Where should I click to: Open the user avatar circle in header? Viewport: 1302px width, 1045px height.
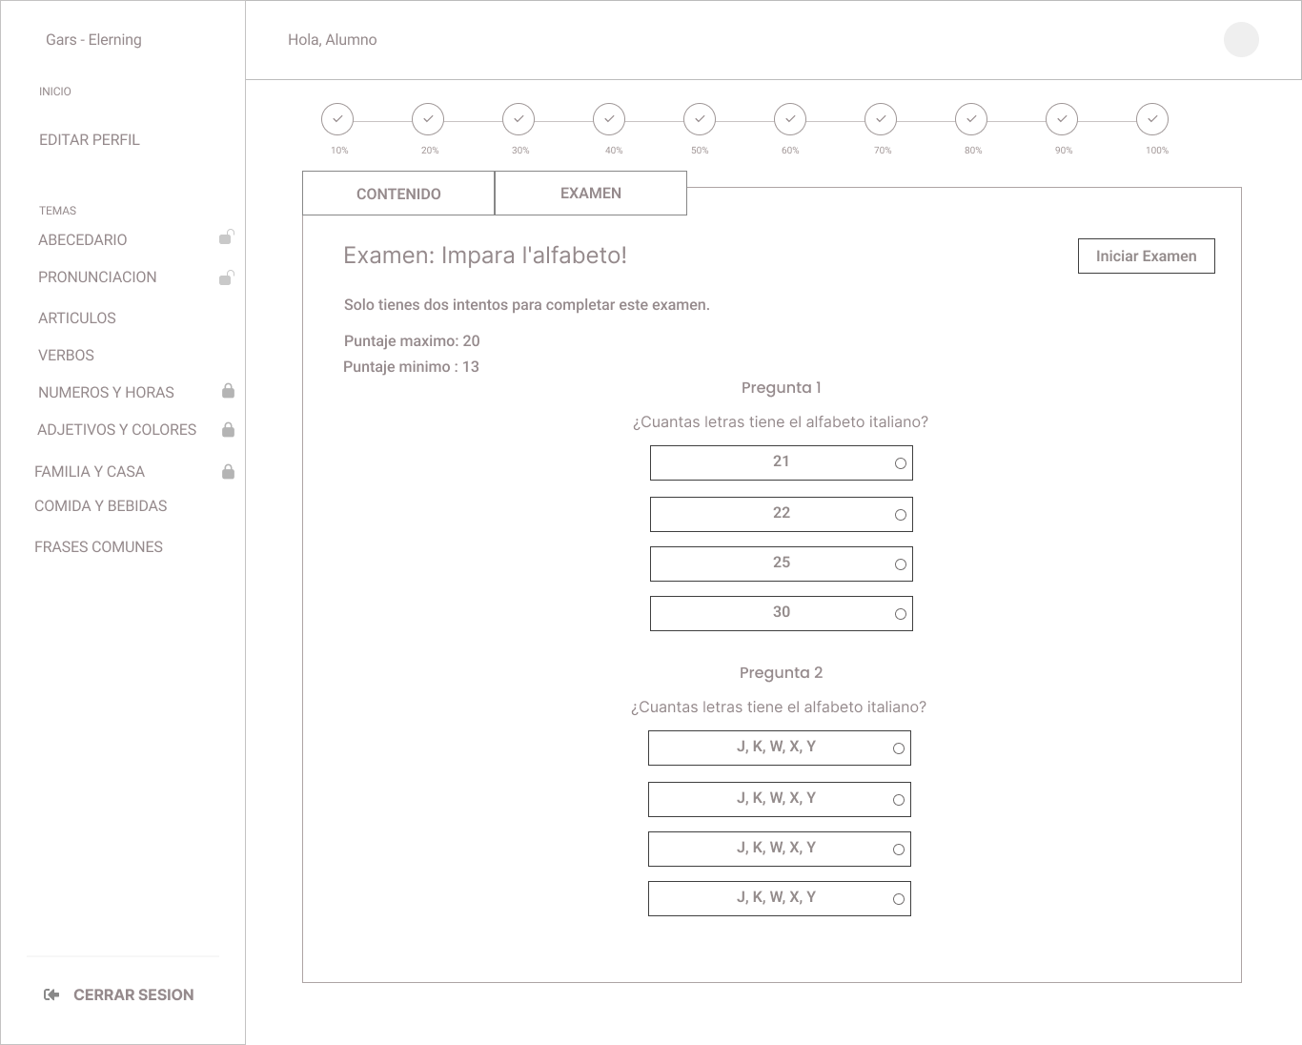tap(1241, 39)
